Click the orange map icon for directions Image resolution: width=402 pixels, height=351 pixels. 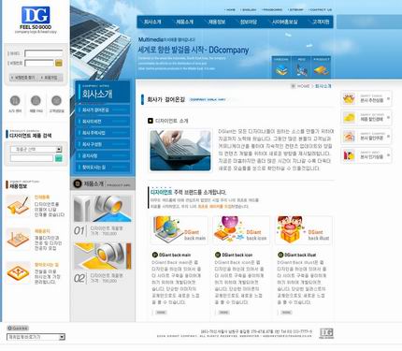pyautogui.click(x=18, y=273)
